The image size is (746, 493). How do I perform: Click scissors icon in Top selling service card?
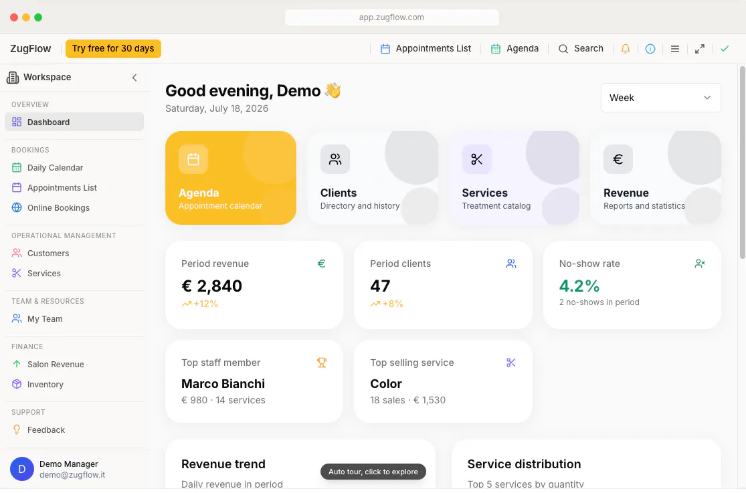[511, 363]
